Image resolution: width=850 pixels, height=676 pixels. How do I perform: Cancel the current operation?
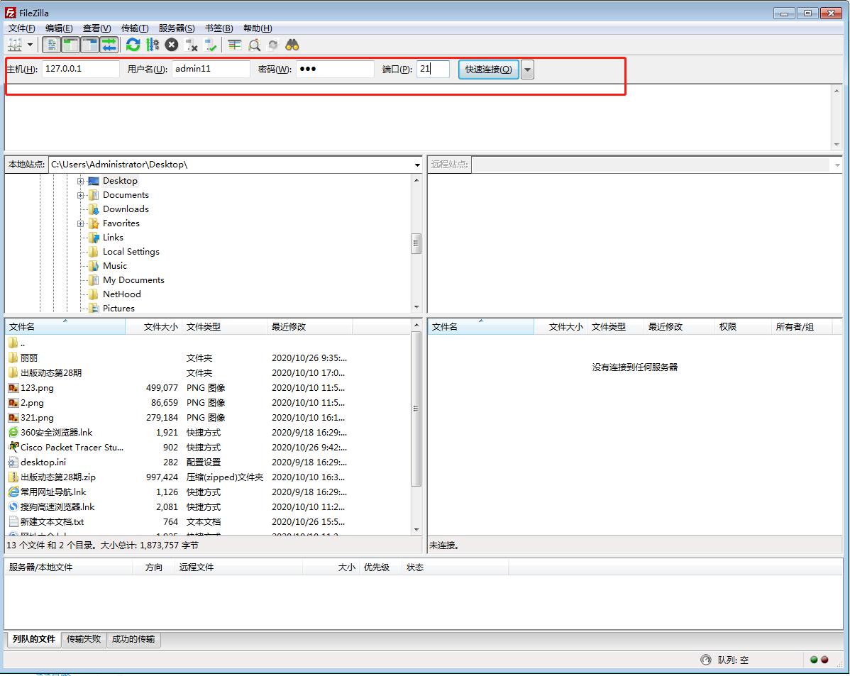[x=170, y=44]
